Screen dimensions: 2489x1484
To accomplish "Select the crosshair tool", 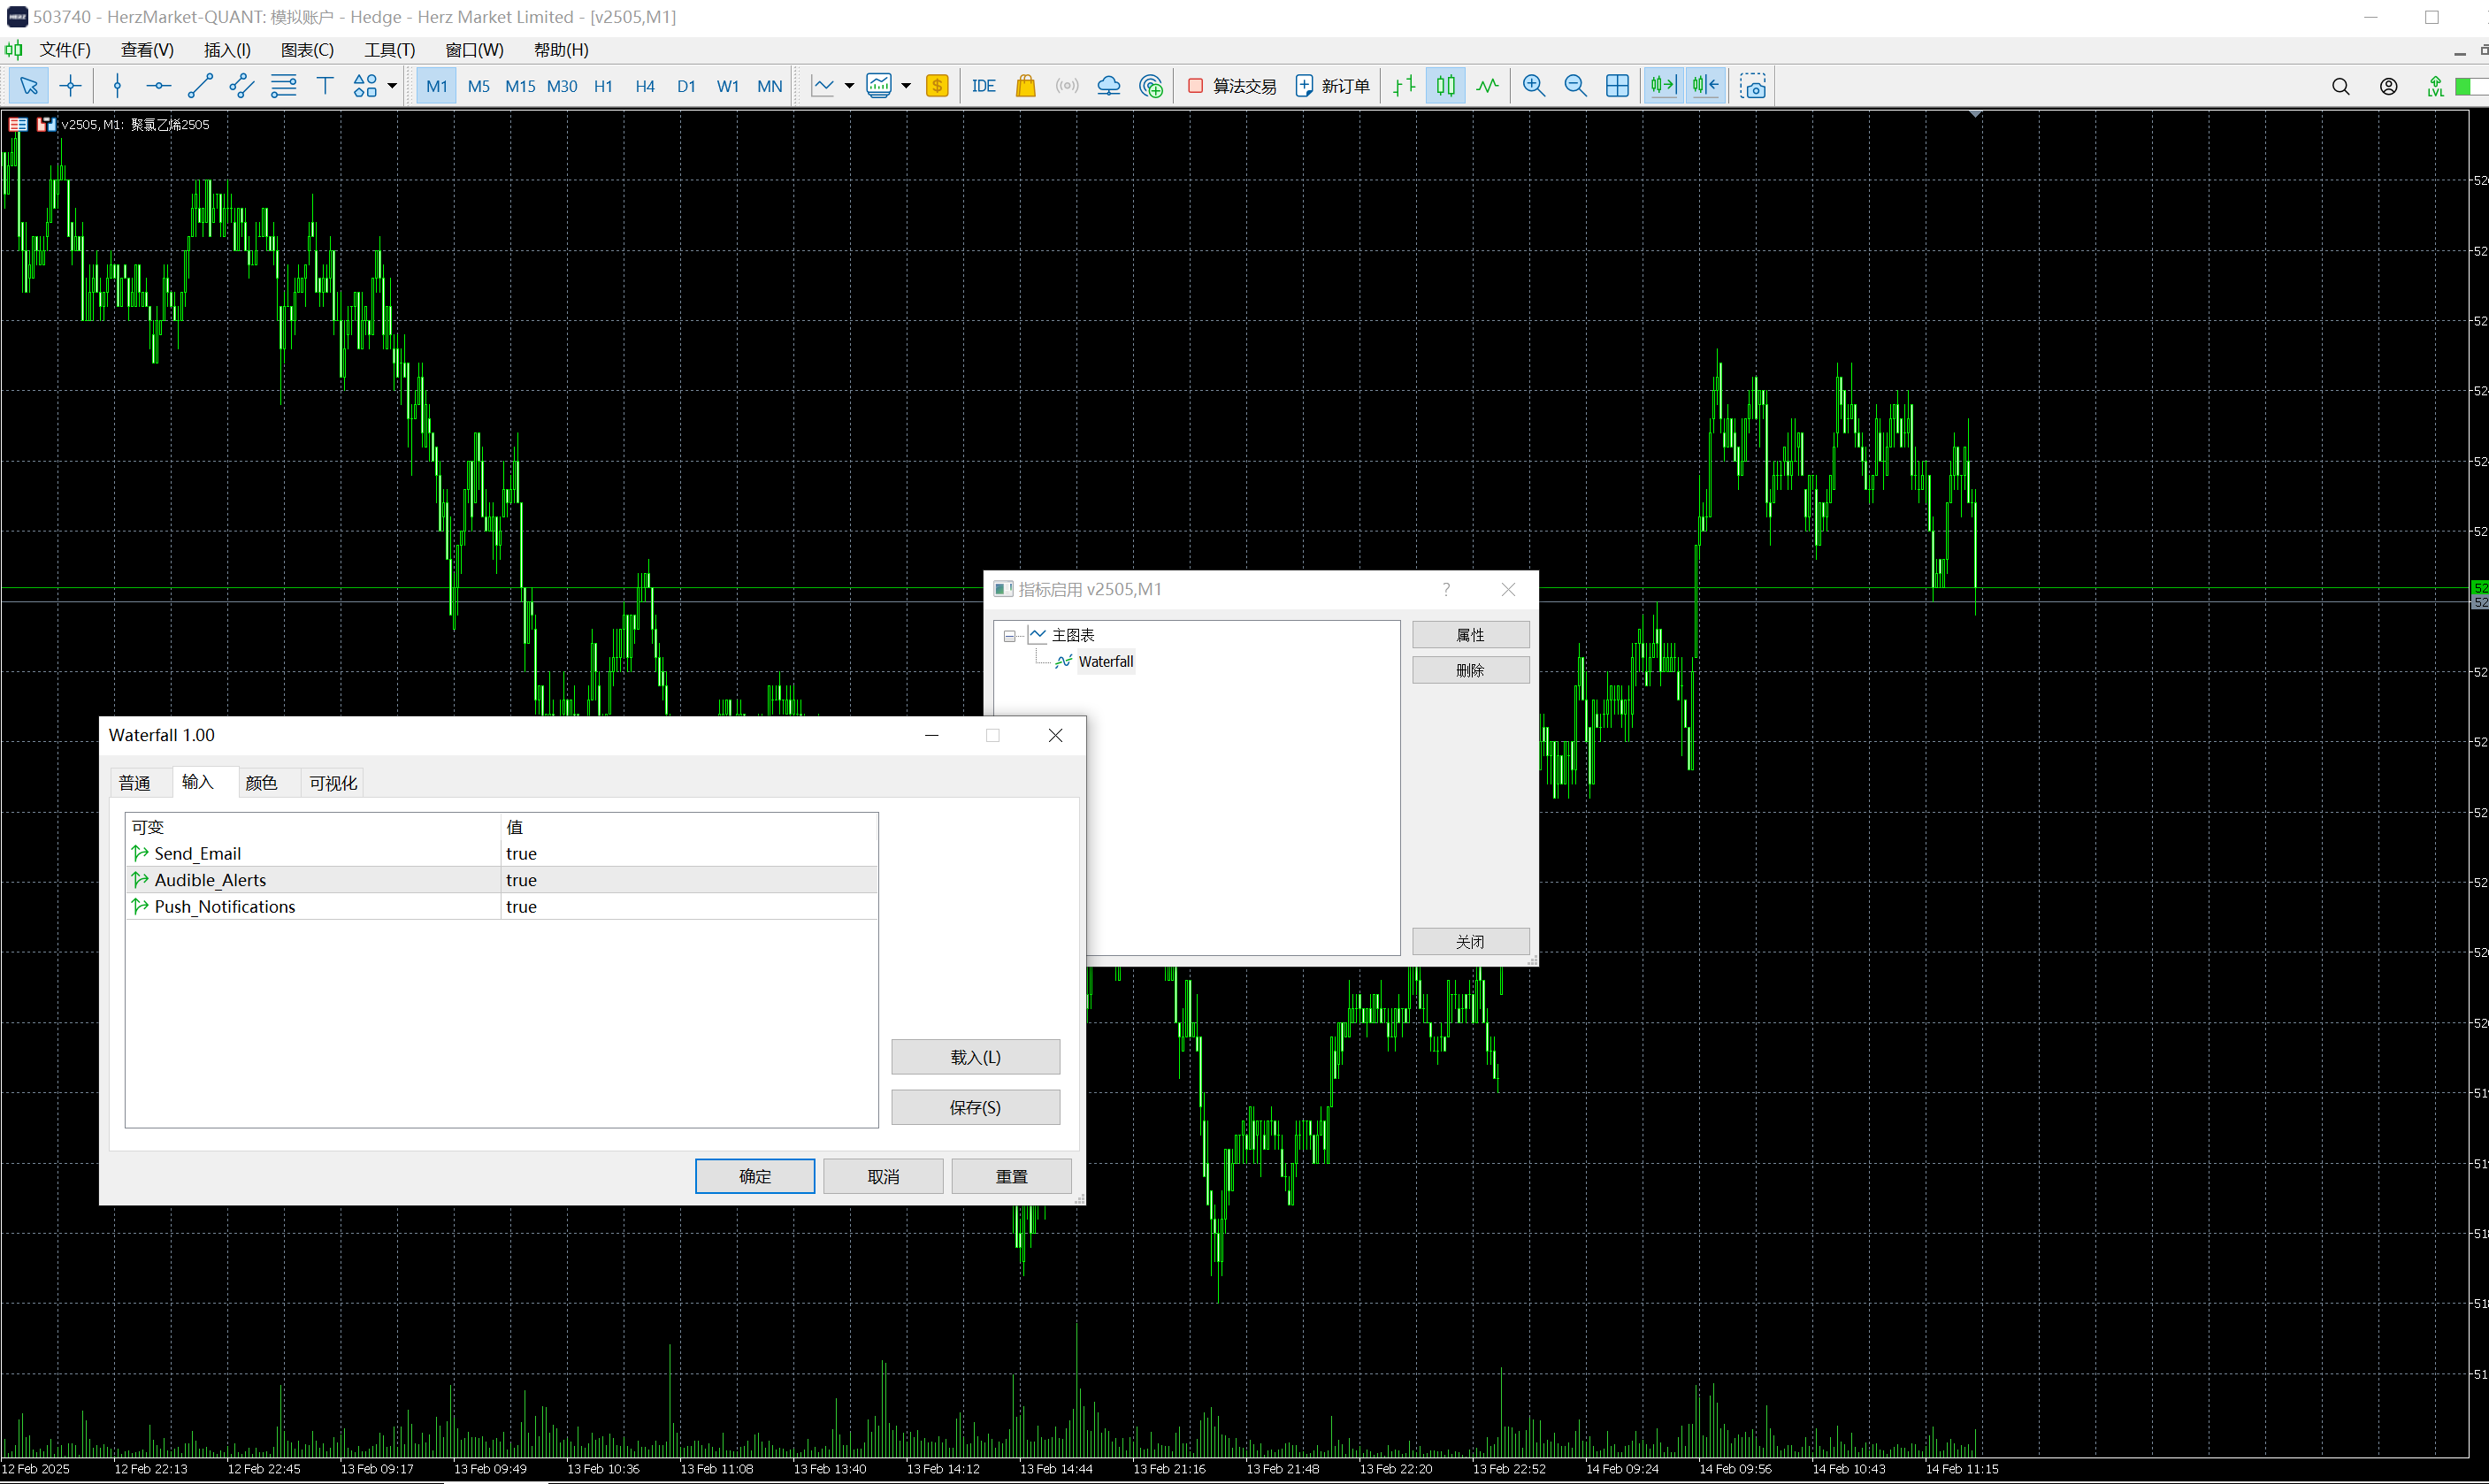I will 71,86.
